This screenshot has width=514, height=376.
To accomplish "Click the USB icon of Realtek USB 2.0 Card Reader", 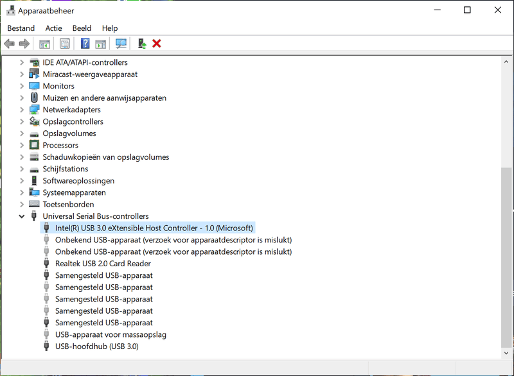I will click(46, 264).
